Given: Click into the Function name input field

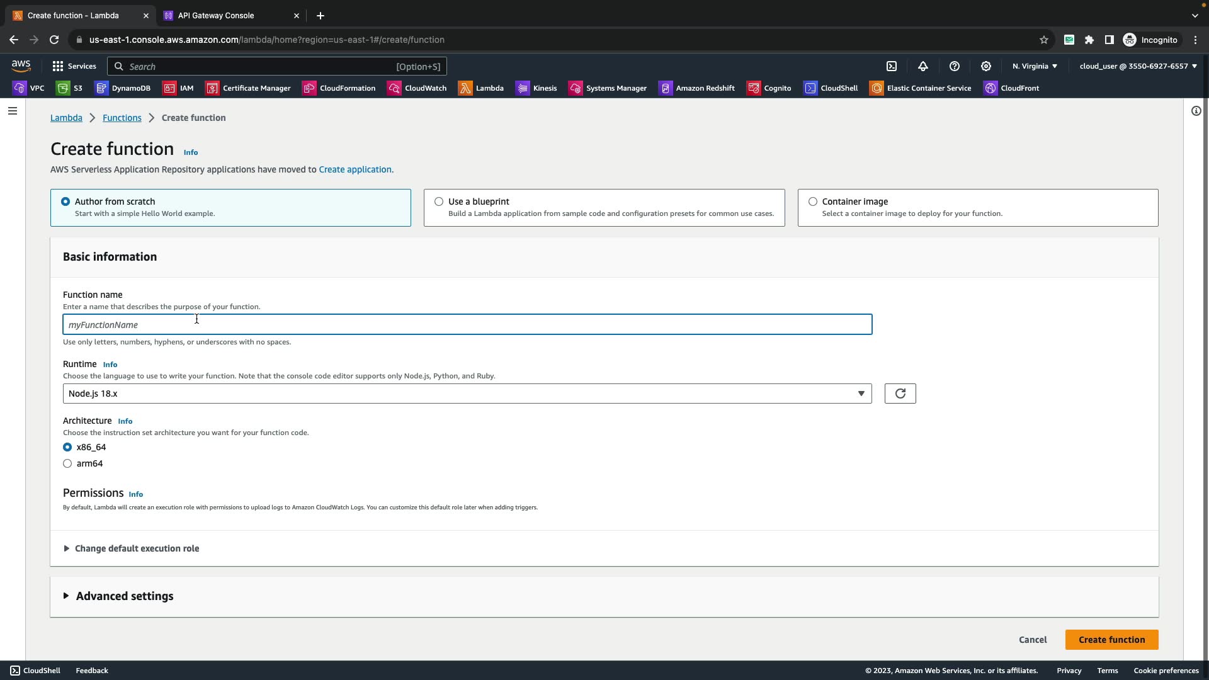Looking at the screenshot, I should pos(467,325).
